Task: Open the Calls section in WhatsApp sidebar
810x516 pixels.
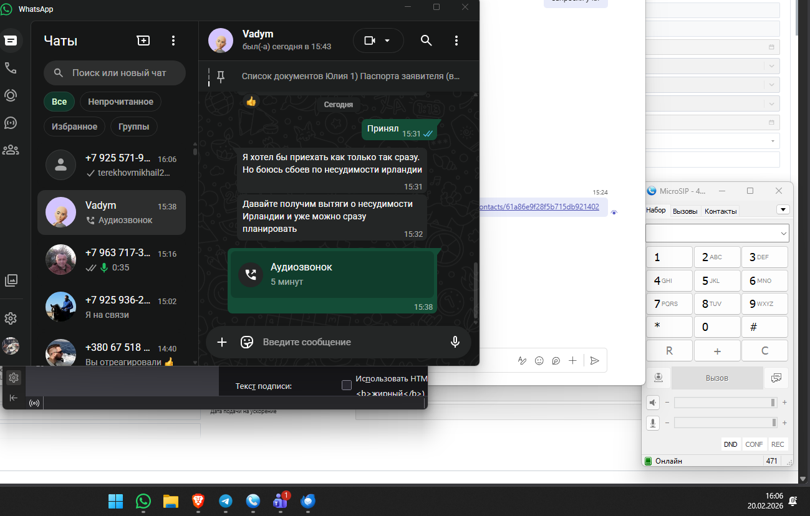Action: [11, 68]
